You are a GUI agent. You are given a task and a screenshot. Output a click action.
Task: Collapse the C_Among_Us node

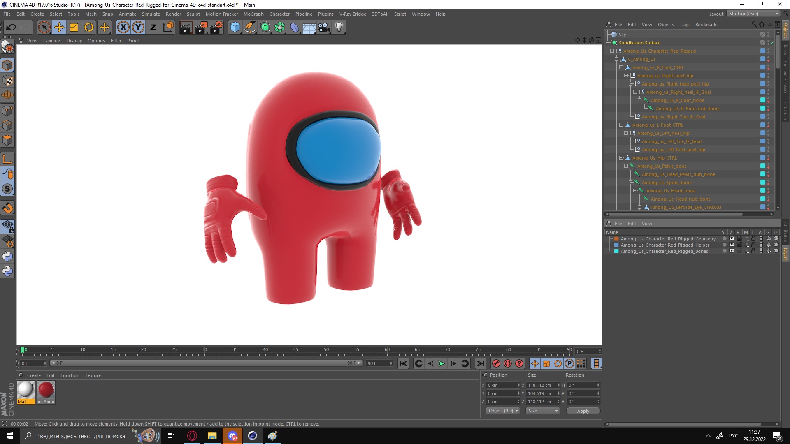[617, 59]
